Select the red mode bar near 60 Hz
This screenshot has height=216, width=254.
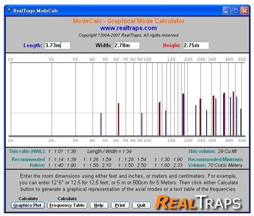click(x=118, y=119)
